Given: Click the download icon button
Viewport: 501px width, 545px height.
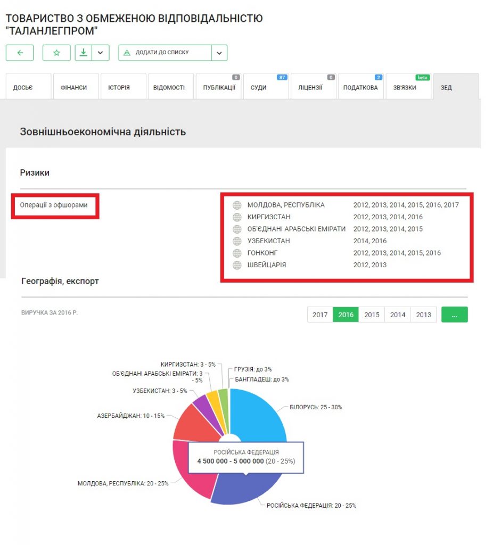Looking at the screenshot, I should 84,53.
